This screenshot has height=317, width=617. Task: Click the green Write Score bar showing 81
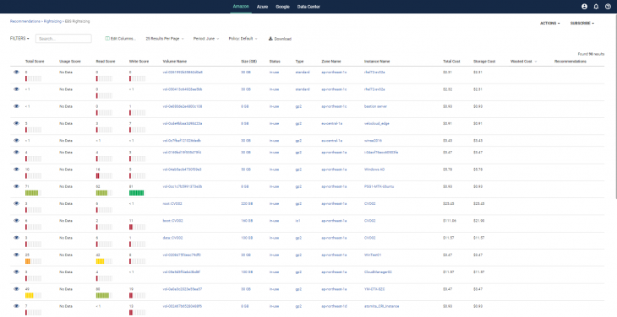[x=137, y=193]
